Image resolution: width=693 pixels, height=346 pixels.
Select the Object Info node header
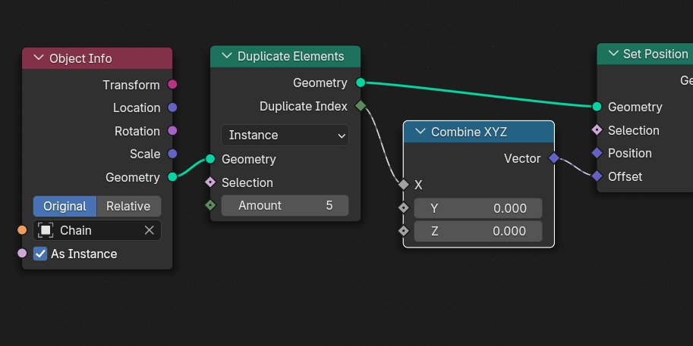click(x=97, y=58)
